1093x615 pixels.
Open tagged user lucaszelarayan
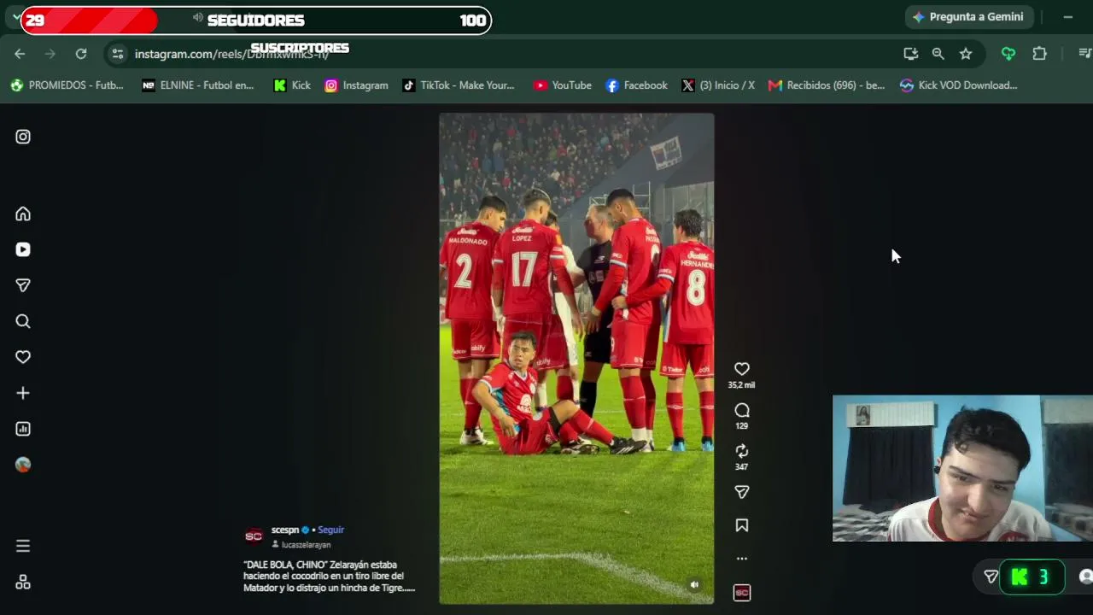point(306,544)
